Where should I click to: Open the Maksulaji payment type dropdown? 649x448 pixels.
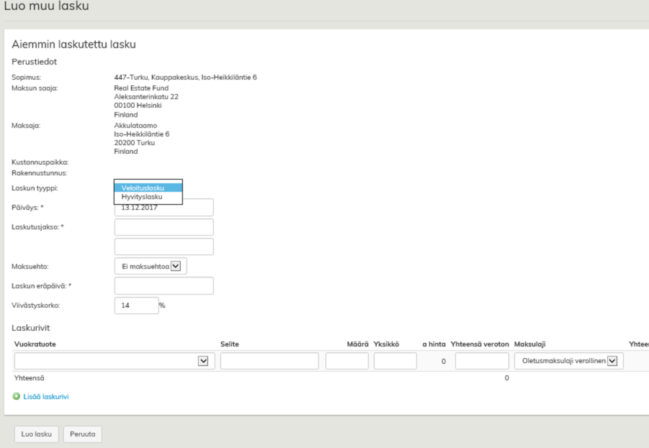click(568, 361)
